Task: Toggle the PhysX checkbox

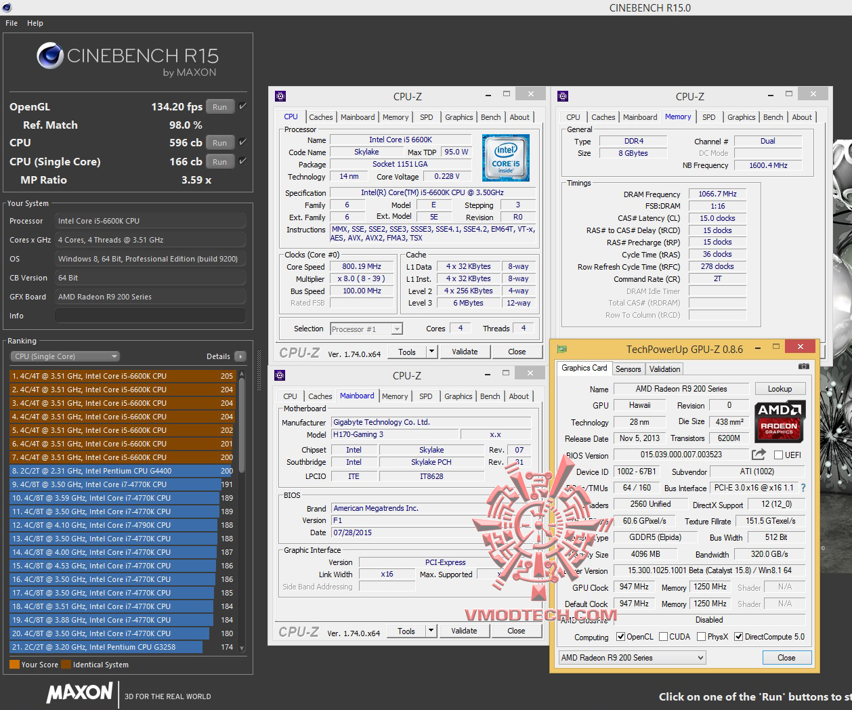Action: [x=701, y=637]
